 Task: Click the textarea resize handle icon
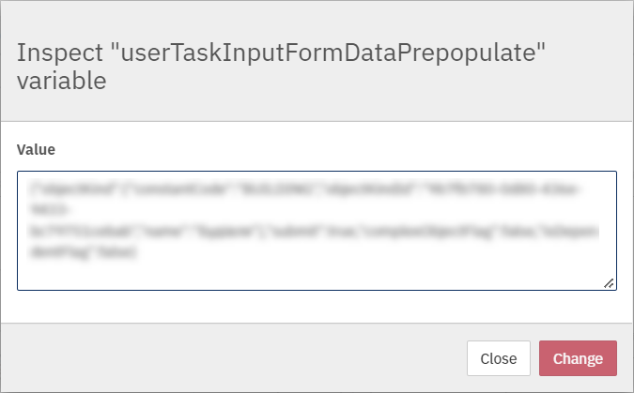[x=609, y=283]
